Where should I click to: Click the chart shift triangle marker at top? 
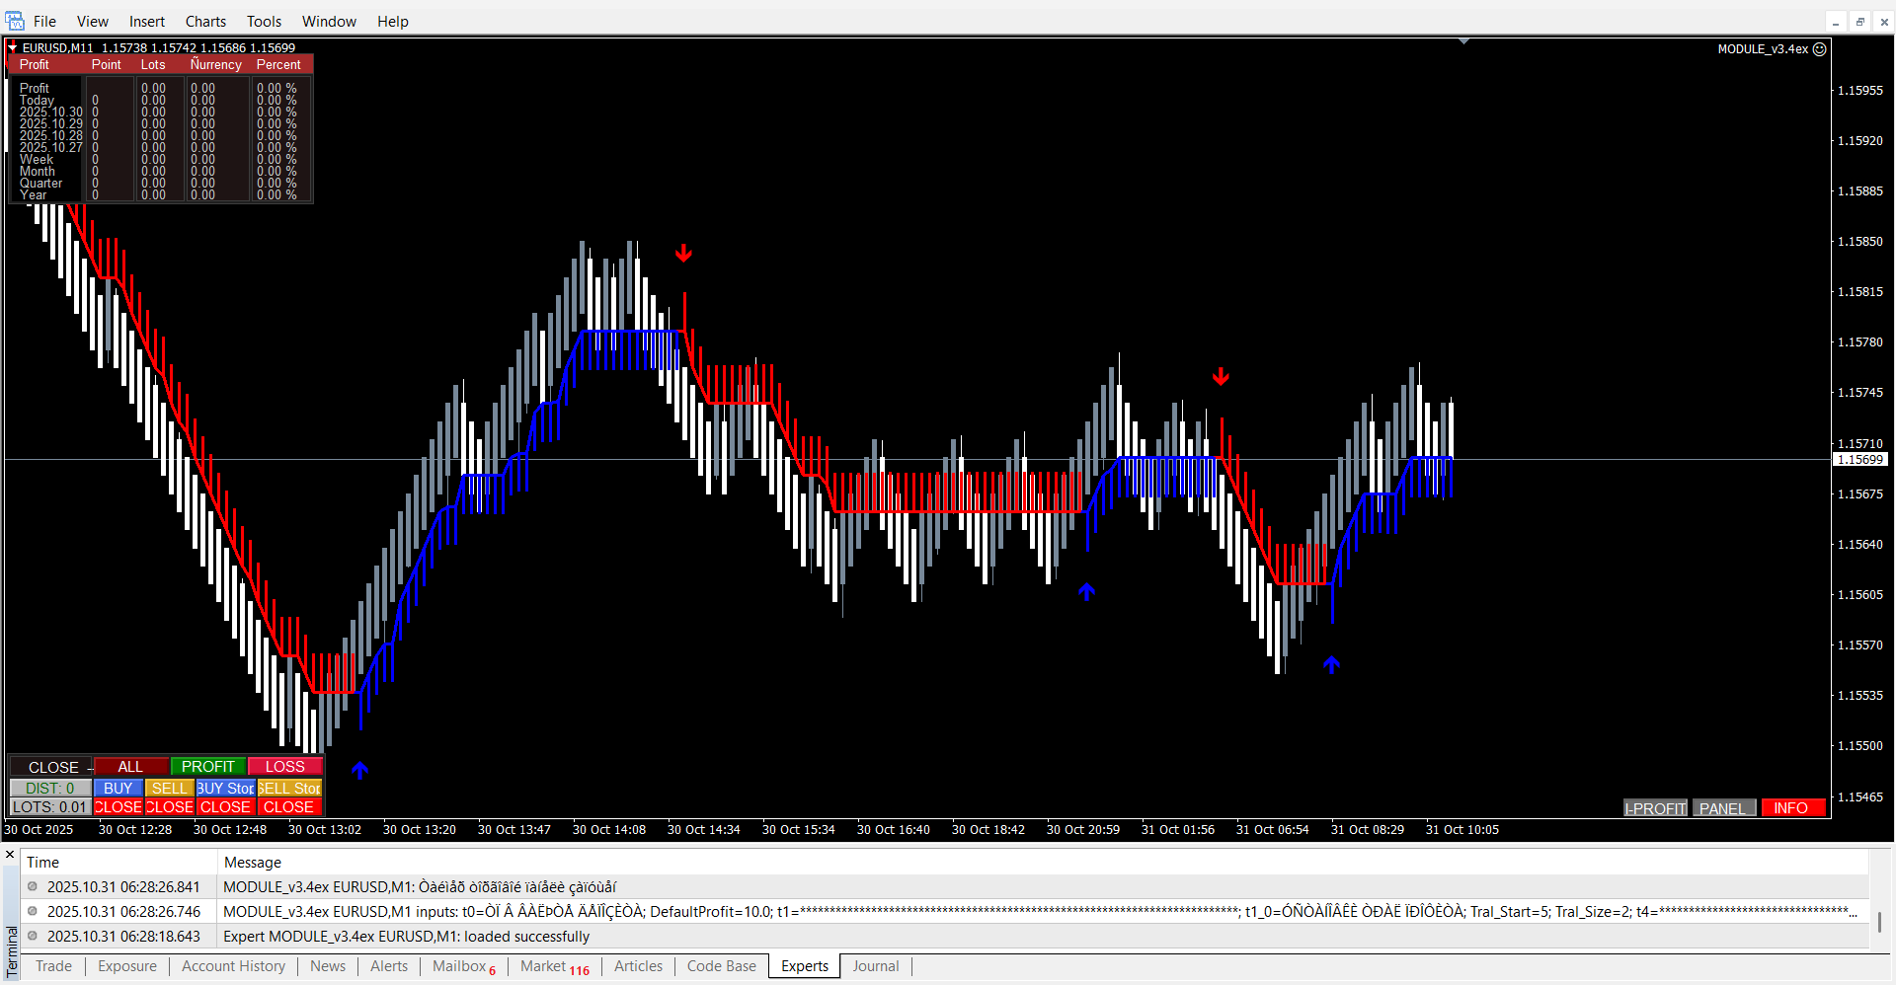[x=1463, y=41]
